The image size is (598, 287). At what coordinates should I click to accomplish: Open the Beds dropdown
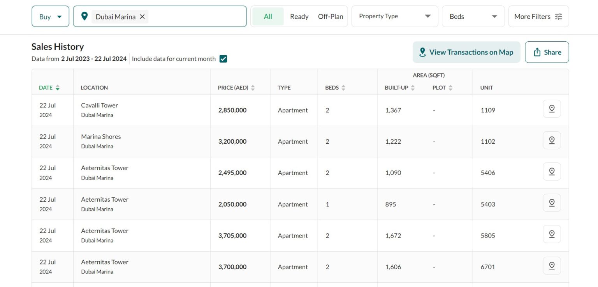pos(473,16)
